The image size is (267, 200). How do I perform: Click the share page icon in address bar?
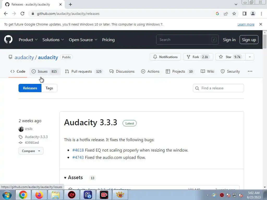coord(226,14)
